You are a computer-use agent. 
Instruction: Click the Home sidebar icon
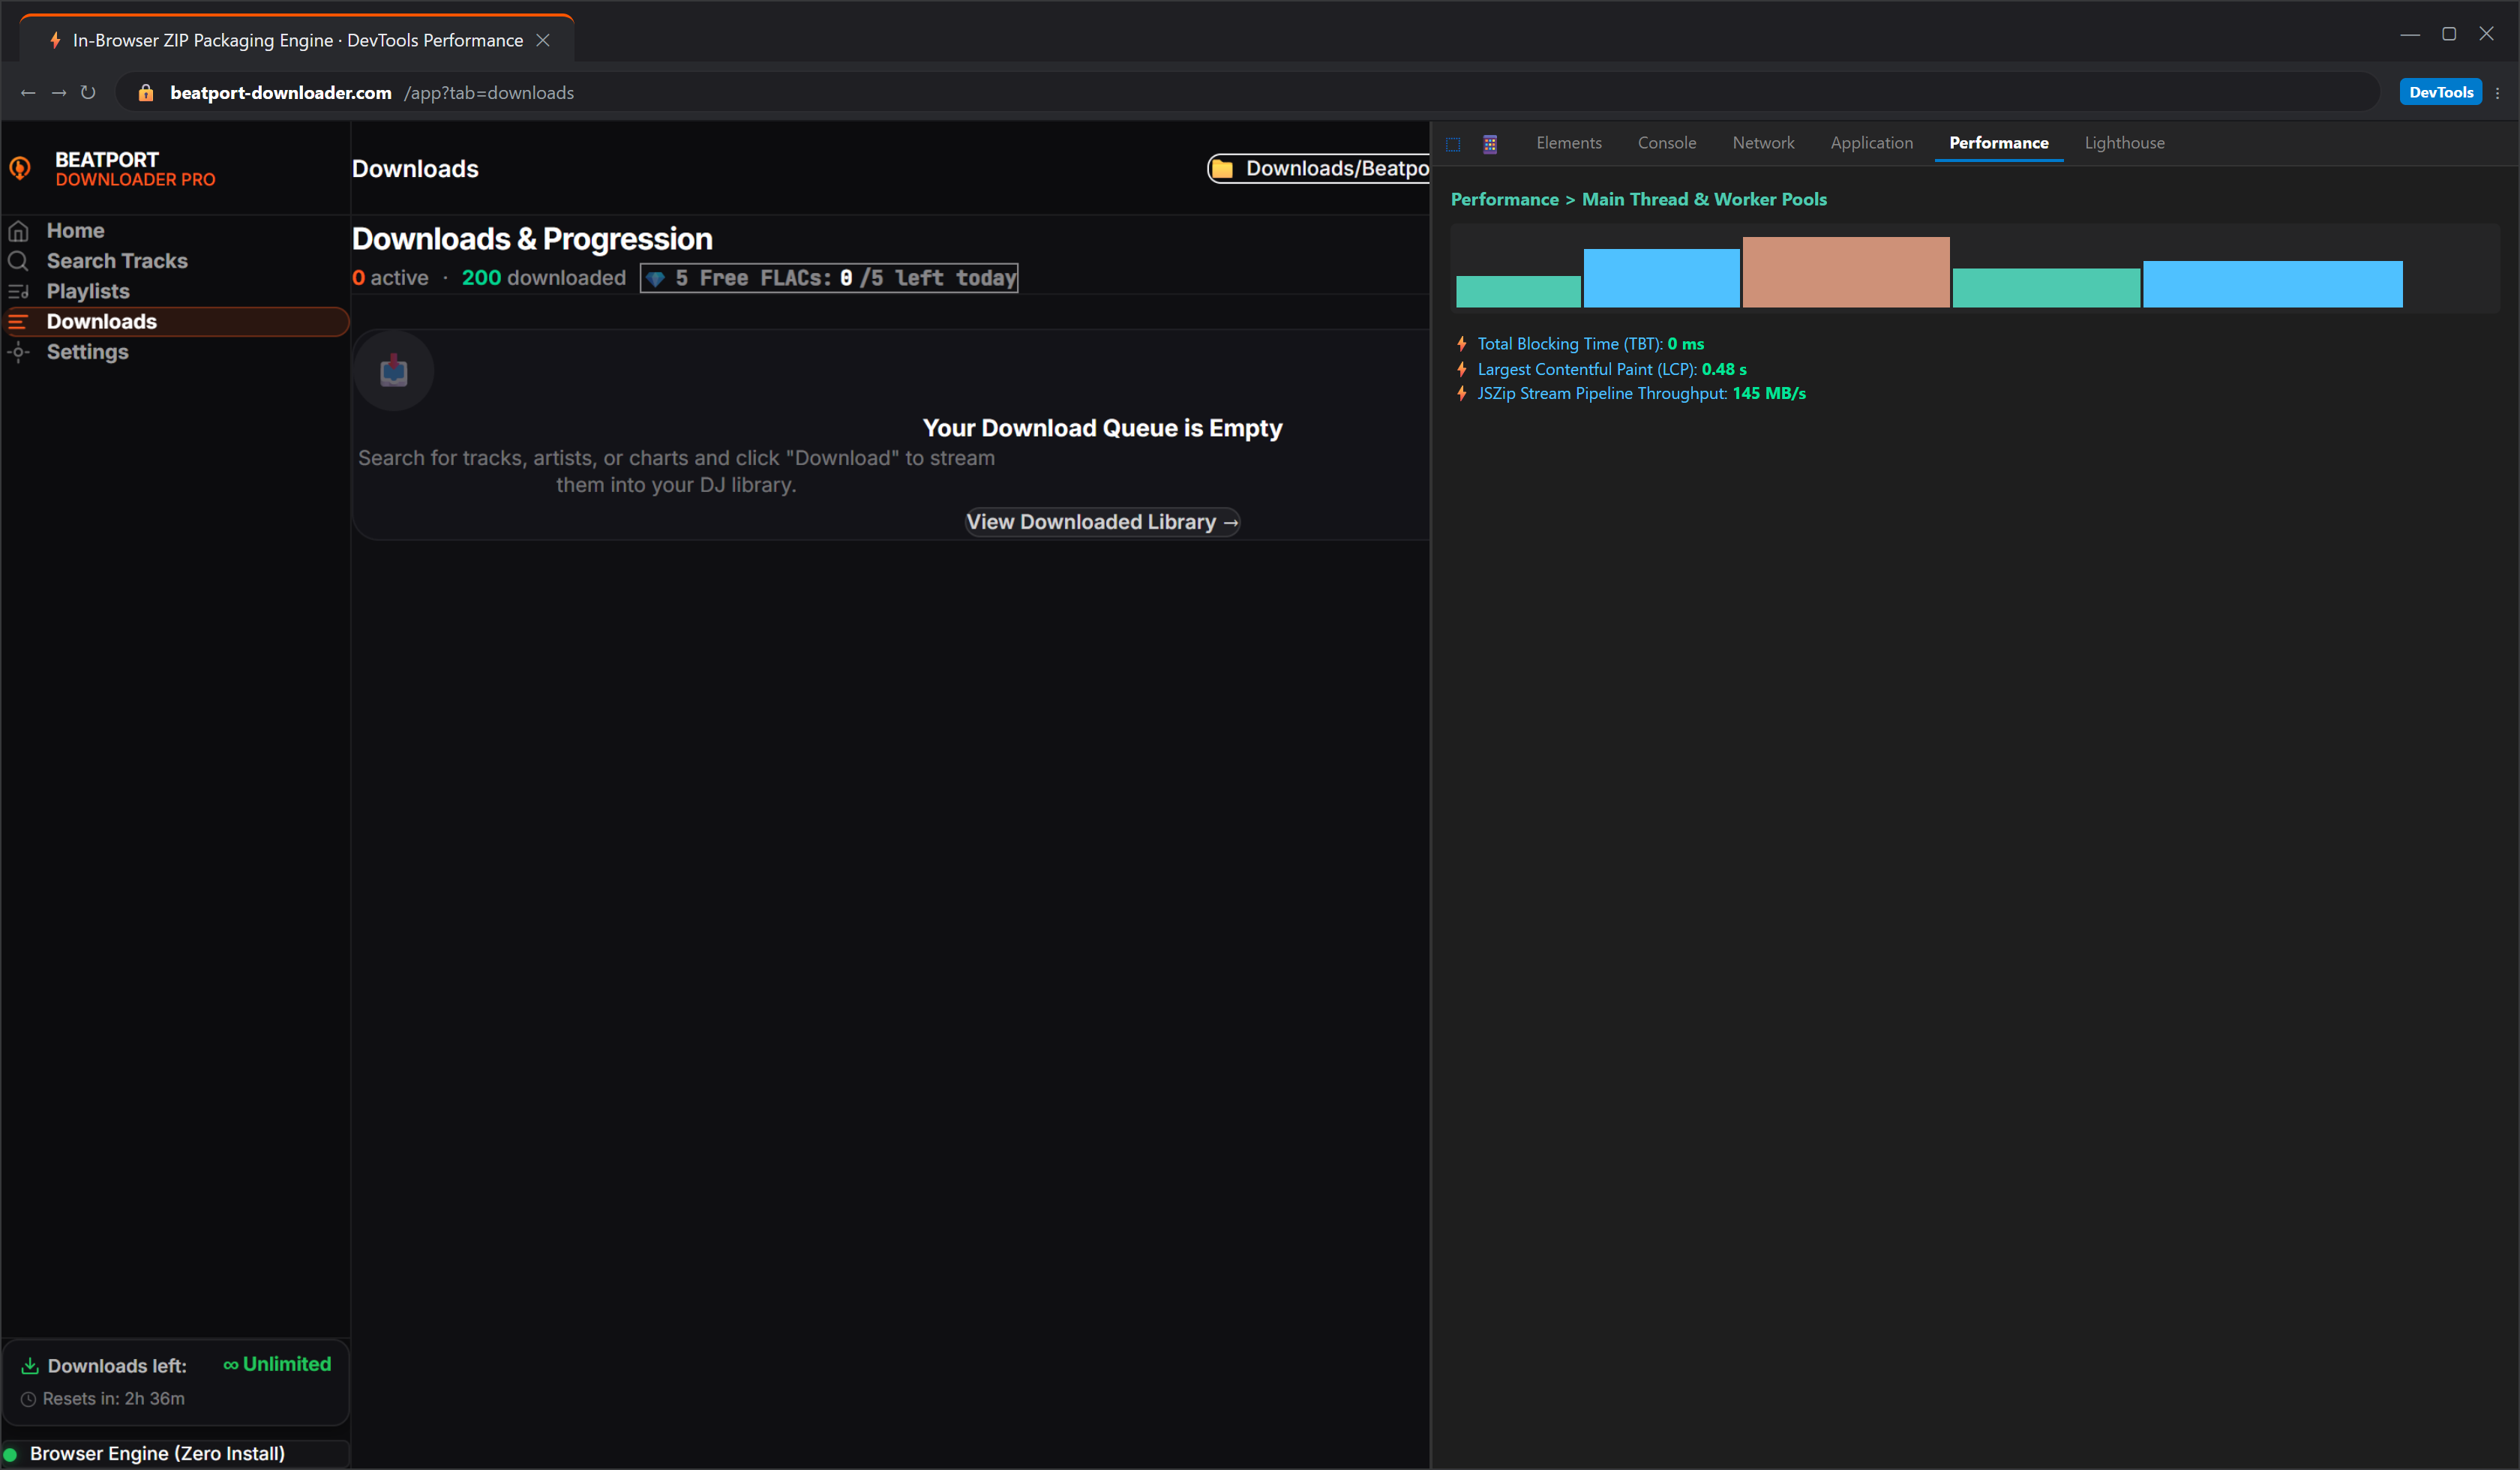coord(18,231)
